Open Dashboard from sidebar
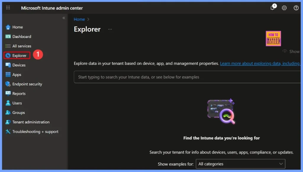Viewport: 303px width, 172px height. point(22,37)
